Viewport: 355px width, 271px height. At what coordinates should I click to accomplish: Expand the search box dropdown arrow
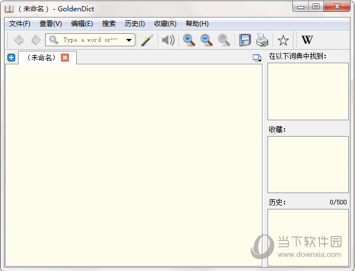(129, 40)
